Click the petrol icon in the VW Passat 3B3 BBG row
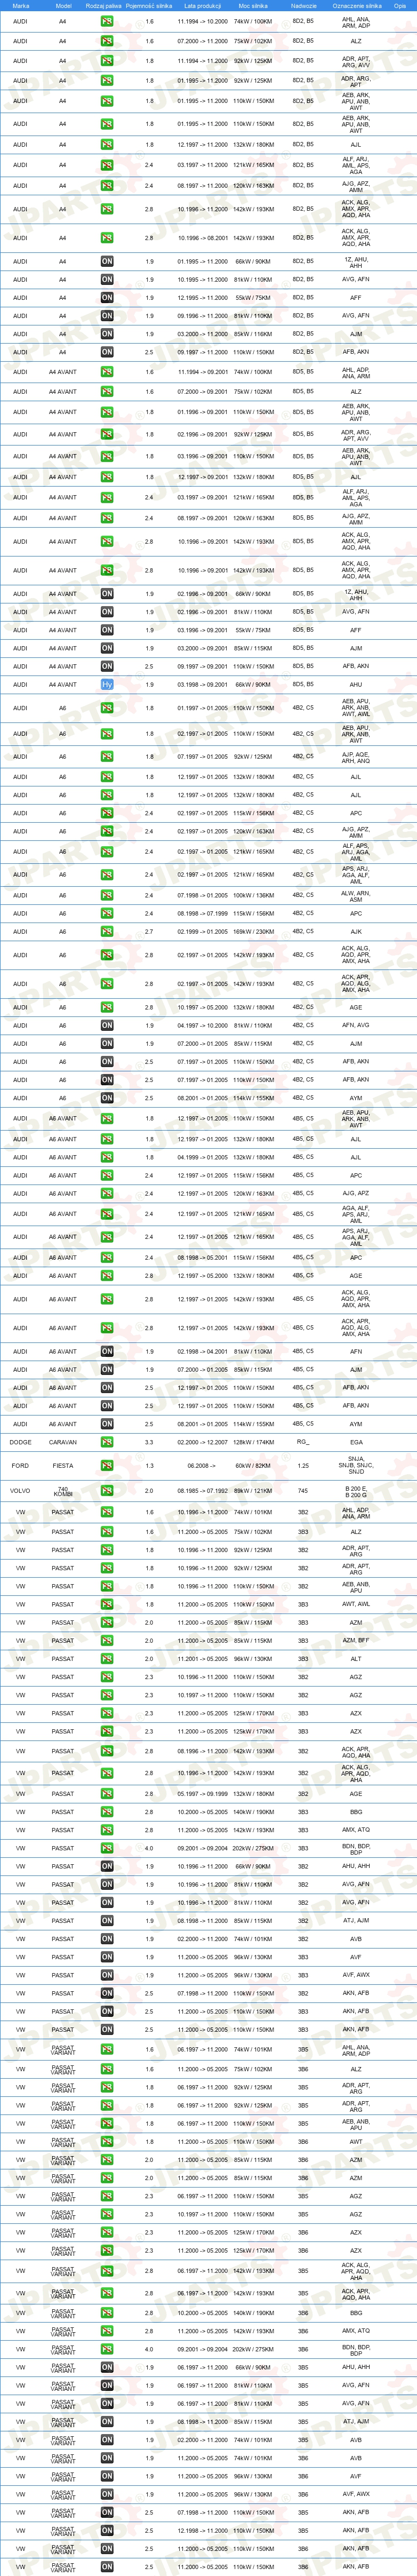The height and width of the screenshot is (2576, 417). pos(107,1812)
